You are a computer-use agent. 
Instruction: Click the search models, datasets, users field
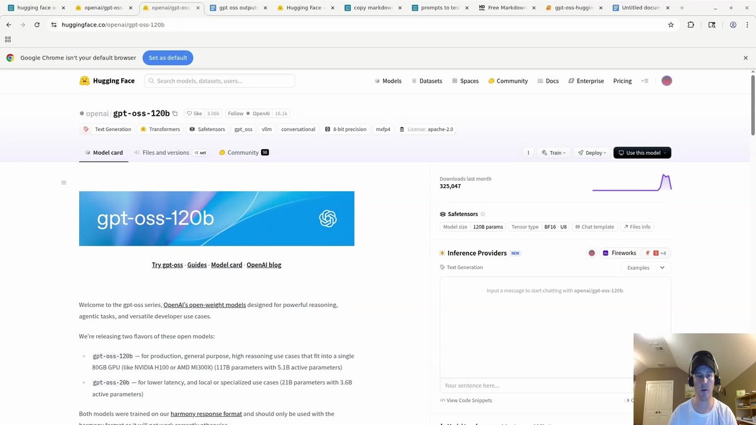click(220, 81)
